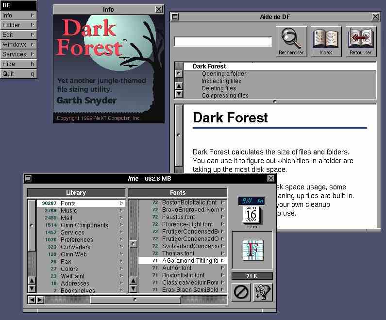Select BostonItalic.font entry
The width and height of the screenshot is (386, 320).
[182, 275]
